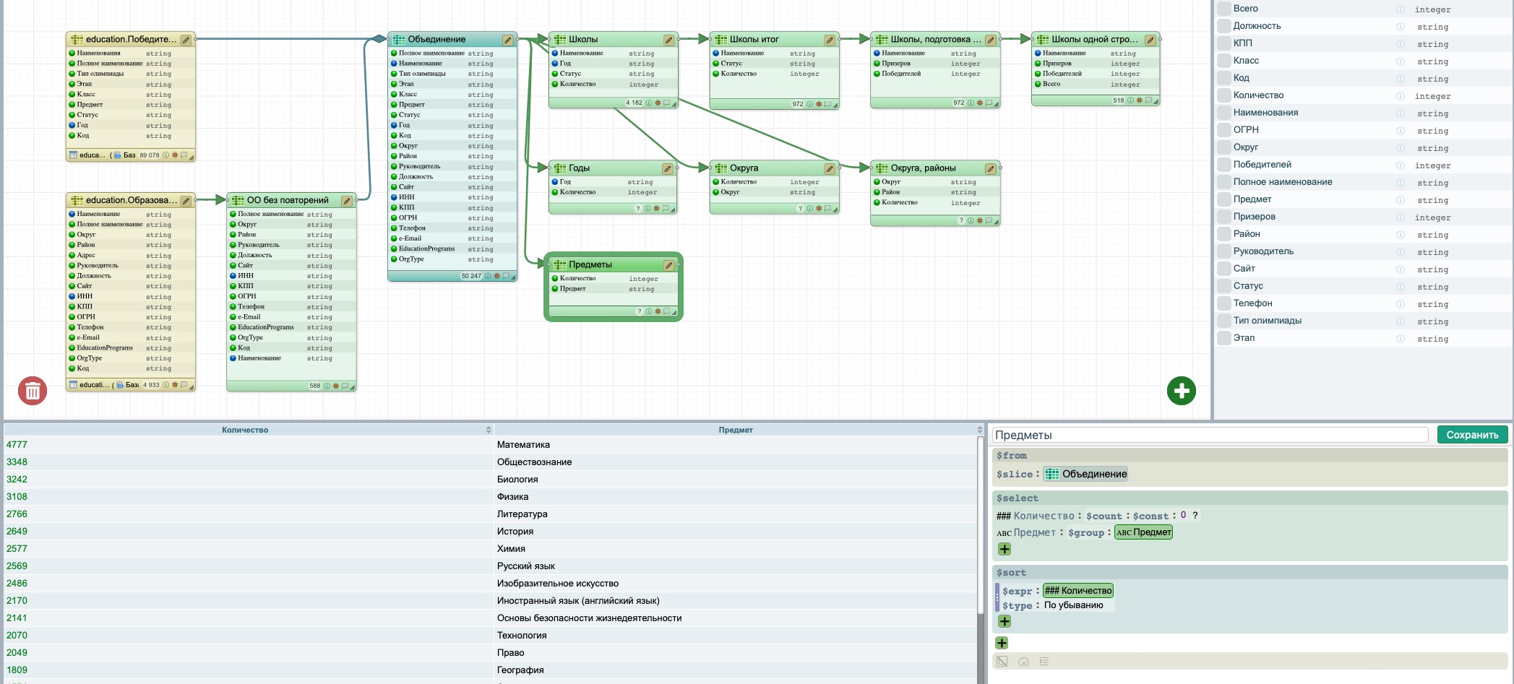Sort table by Количество column header
The width and height of the screenshot is (1514, 684).
[245, 430]
